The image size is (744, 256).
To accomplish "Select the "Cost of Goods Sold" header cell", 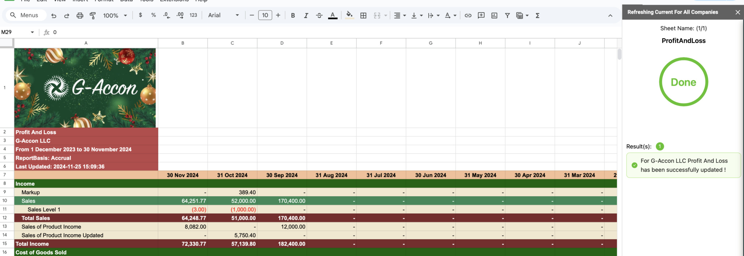I will pyautogui.click(x=86, y=252).
